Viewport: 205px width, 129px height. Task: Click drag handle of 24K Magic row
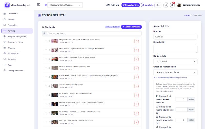click(49, 59)
